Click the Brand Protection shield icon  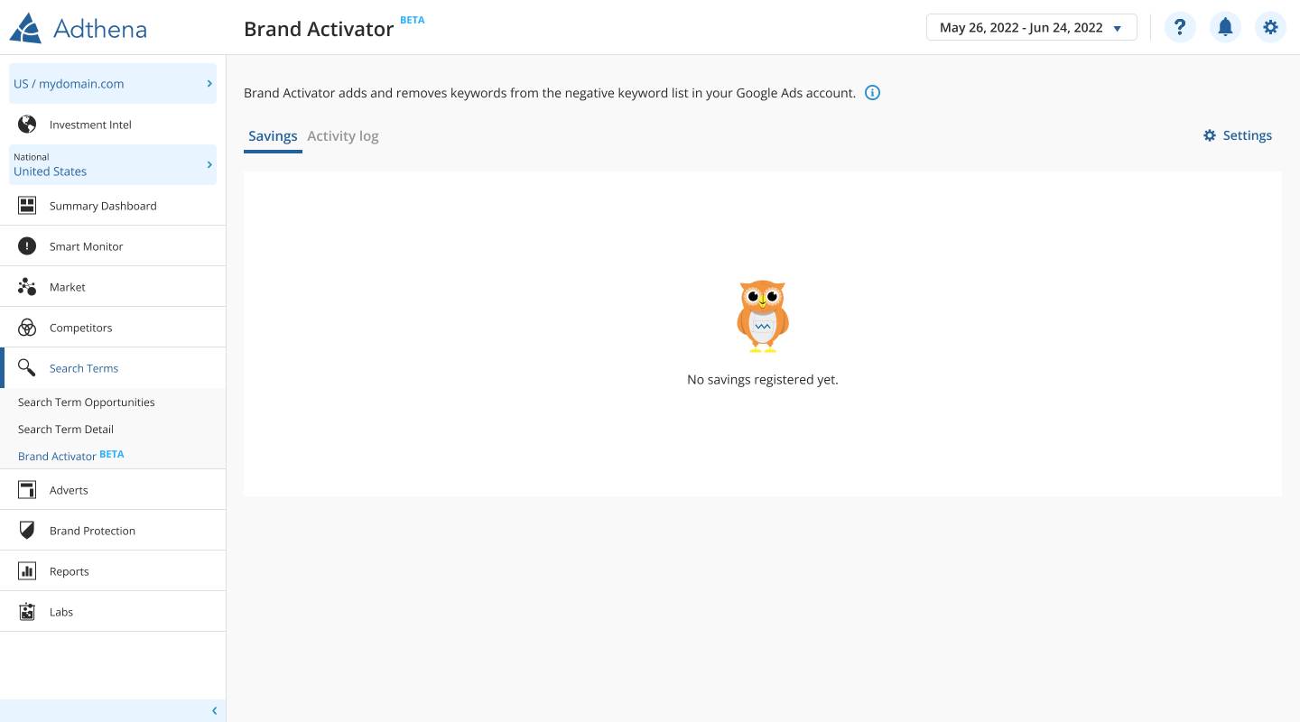point(27,531)
